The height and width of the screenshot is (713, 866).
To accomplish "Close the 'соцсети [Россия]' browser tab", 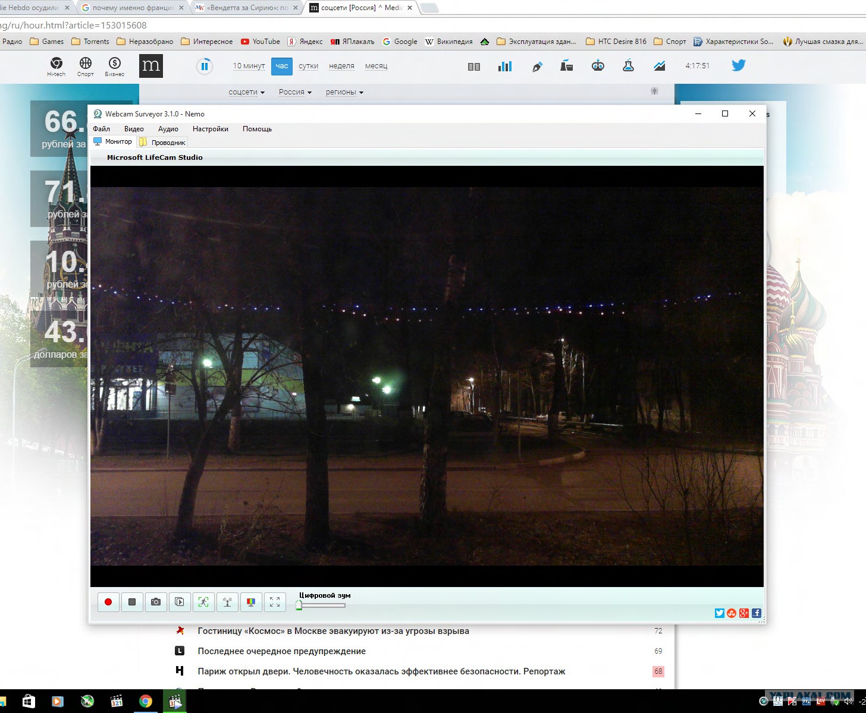I will (x=410, y=8).
